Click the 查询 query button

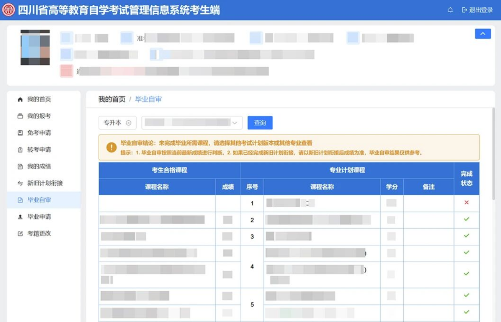pyautogui.click(x=260, y=123)
